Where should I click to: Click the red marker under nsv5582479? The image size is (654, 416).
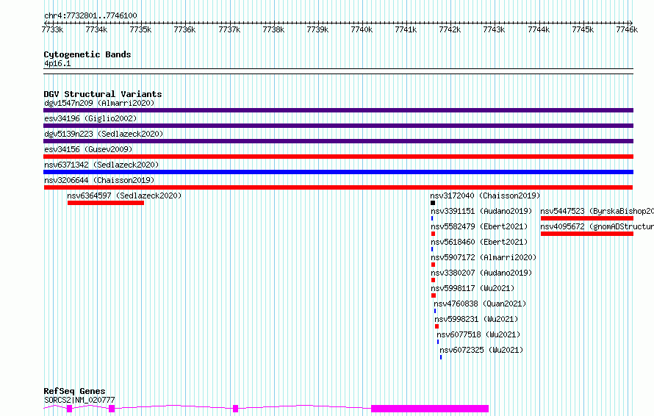[x=433, y=234]
